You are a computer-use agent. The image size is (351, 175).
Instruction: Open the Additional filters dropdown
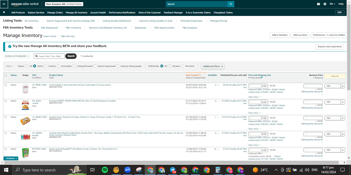(x=213, y=66)
